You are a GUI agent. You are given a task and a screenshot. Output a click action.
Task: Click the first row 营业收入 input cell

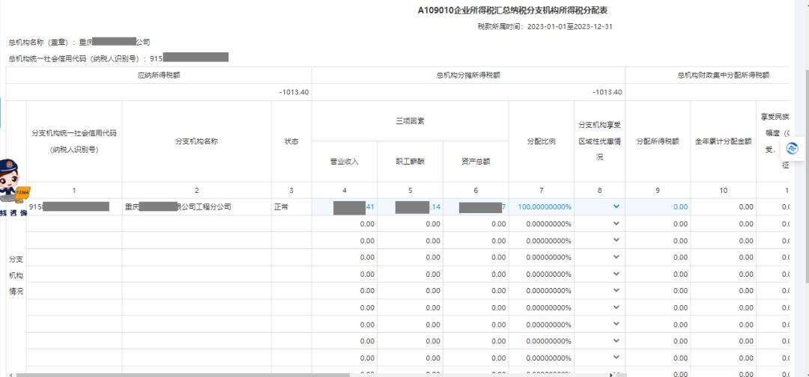coord(344,207)
